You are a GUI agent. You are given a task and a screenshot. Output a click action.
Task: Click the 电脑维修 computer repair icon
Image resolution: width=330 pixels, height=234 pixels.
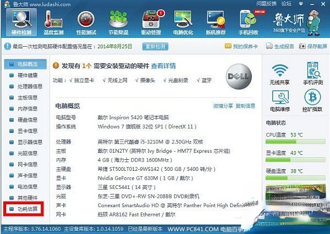280,101
